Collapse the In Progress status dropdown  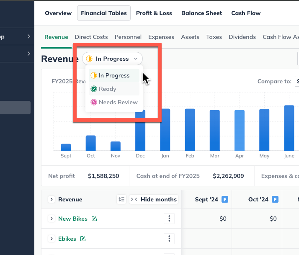tap(112, 59)
